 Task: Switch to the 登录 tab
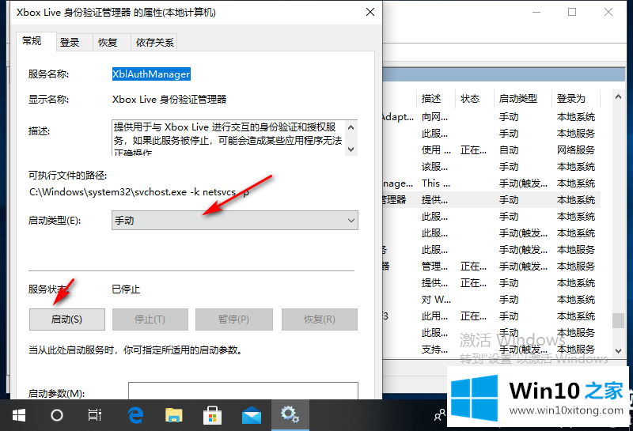tap(70, 43)
